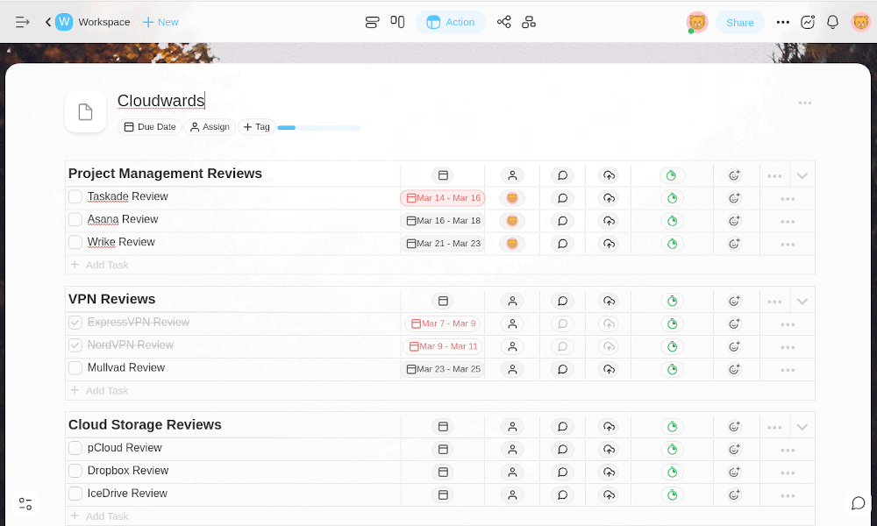Open the assignee column icon for VPN Reviews
The width and height of the screenshot is (877, 526).
(511, 300)
